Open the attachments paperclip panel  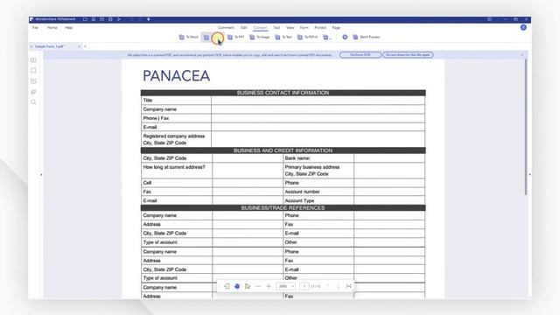click(x=33, y=92)
